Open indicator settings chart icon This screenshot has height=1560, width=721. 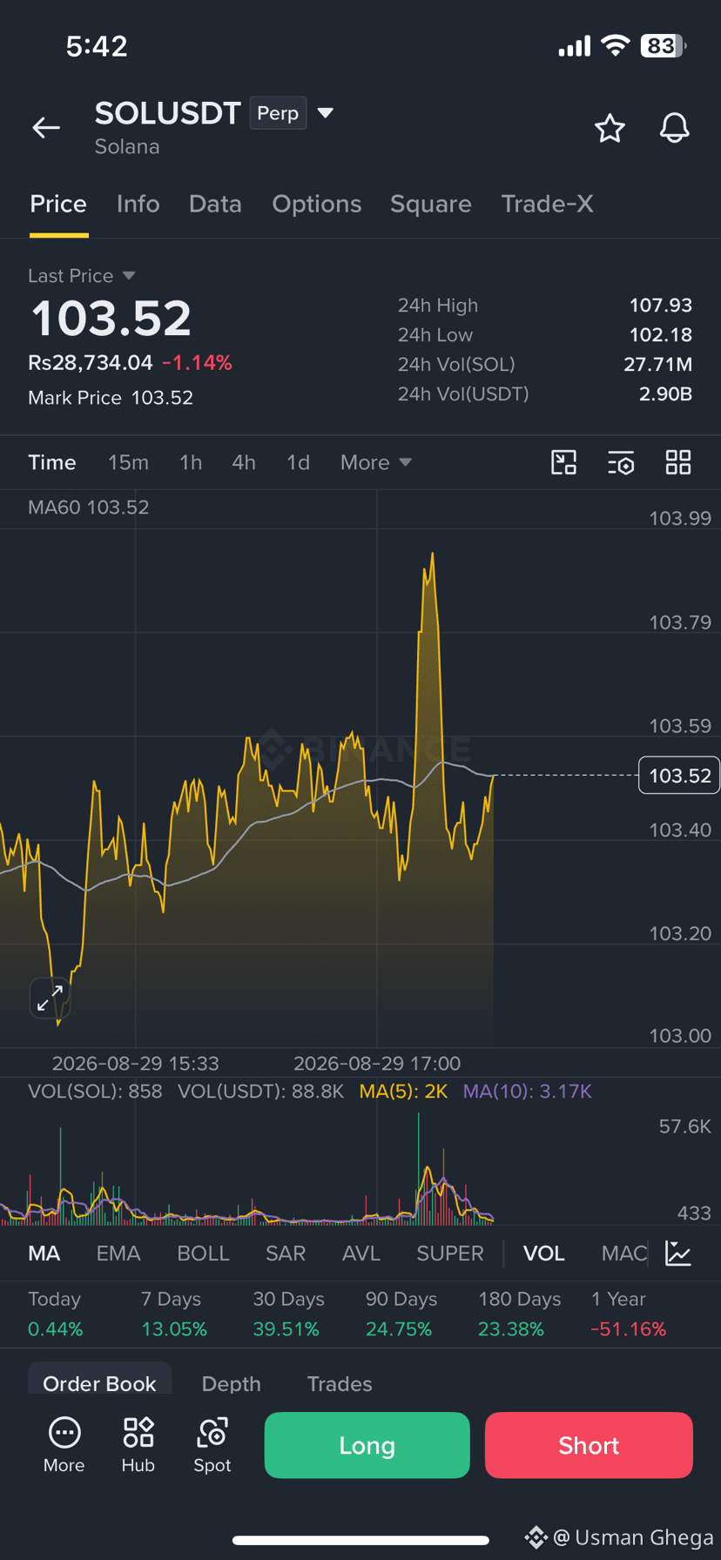tap(678, 1254)
